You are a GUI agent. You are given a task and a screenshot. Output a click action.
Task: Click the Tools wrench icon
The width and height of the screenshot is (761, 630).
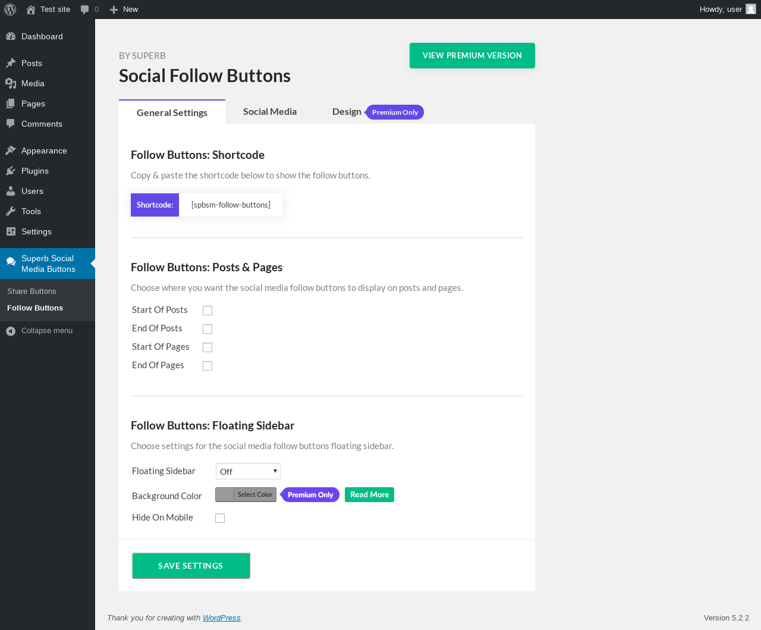(x=11, y=211)
